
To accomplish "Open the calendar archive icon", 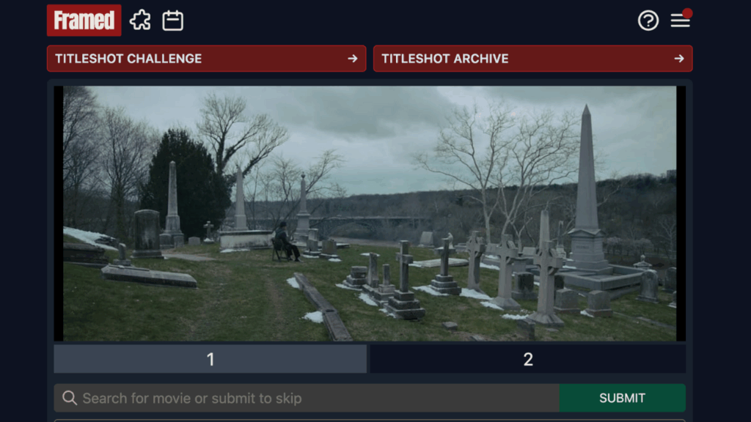I will click(x=173, y=21).
